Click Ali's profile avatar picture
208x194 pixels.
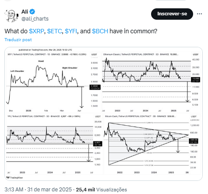(x=11, y=16)
